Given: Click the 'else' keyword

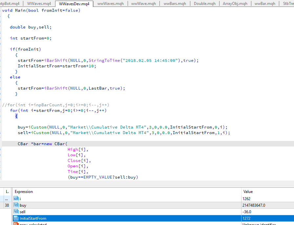Looking at the screenshot, I should (15, 77).
